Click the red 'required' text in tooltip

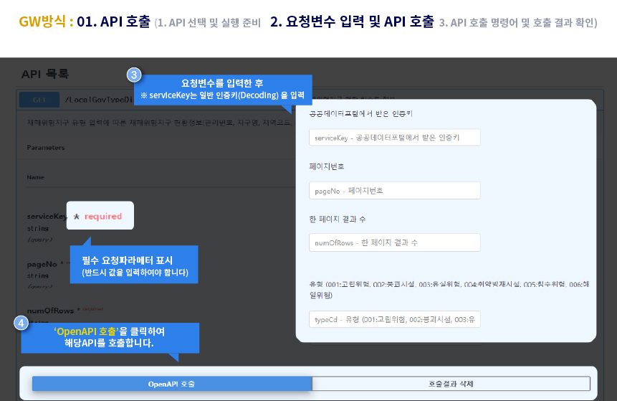pyautogui.click(x=103, y=216)
